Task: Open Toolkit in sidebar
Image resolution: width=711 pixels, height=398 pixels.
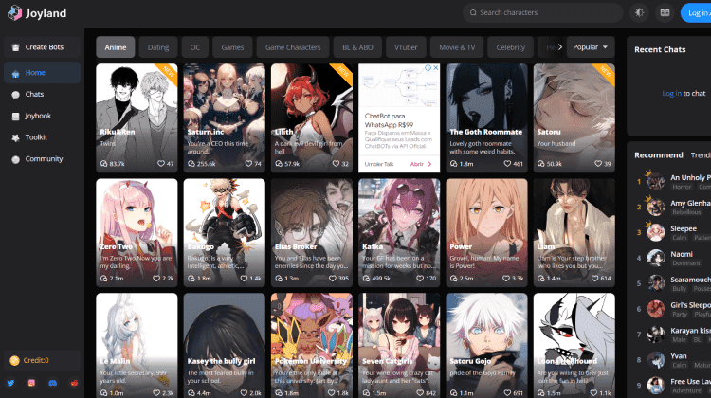Action: [x=42, y=137]
